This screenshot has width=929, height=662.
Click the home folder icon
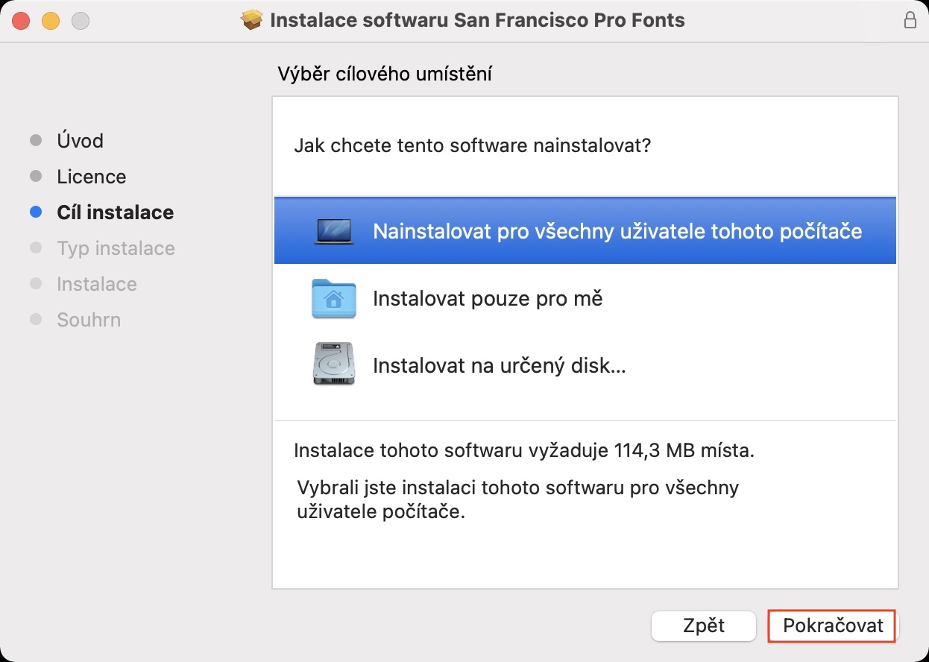point(333,298)
